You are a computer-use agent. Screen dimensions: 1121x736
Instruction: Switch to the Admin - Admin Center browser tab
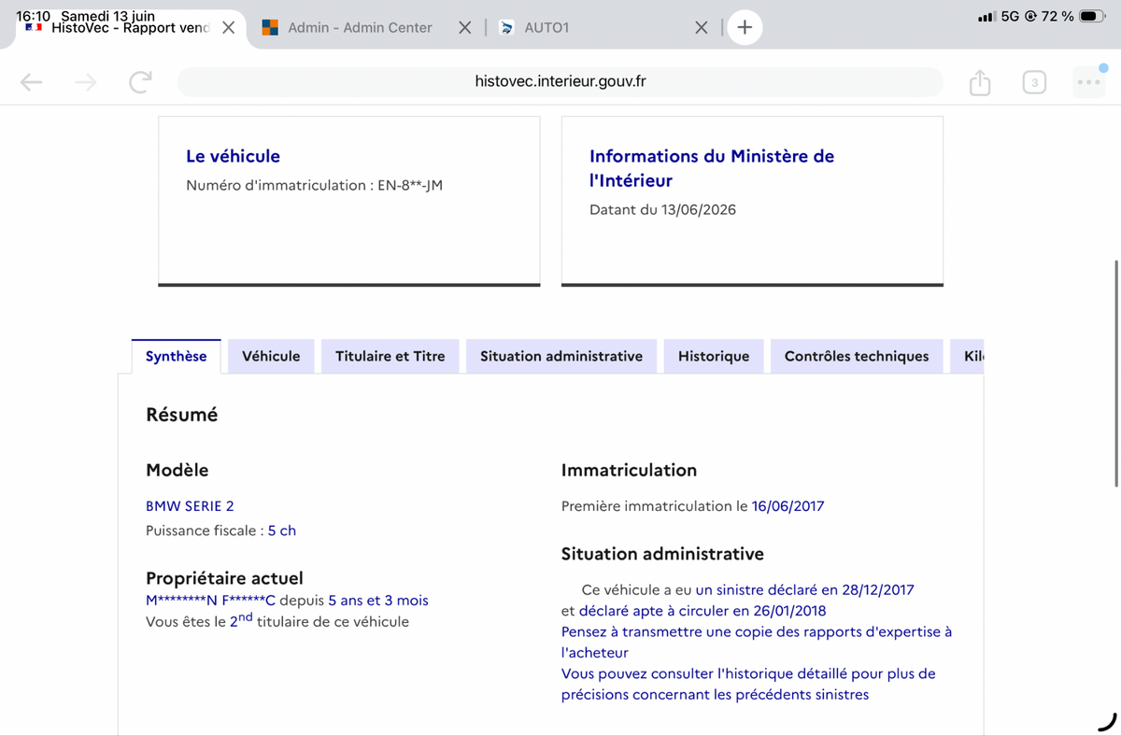pos(360,28)
